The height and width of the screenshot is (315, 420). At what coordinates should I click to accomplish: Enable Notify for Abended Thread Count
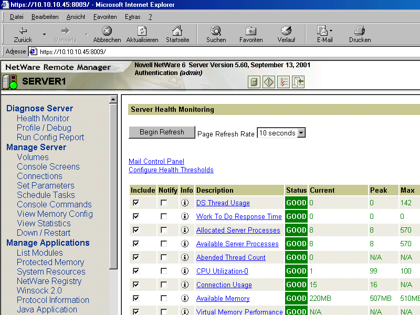click(x=163, y=257)
